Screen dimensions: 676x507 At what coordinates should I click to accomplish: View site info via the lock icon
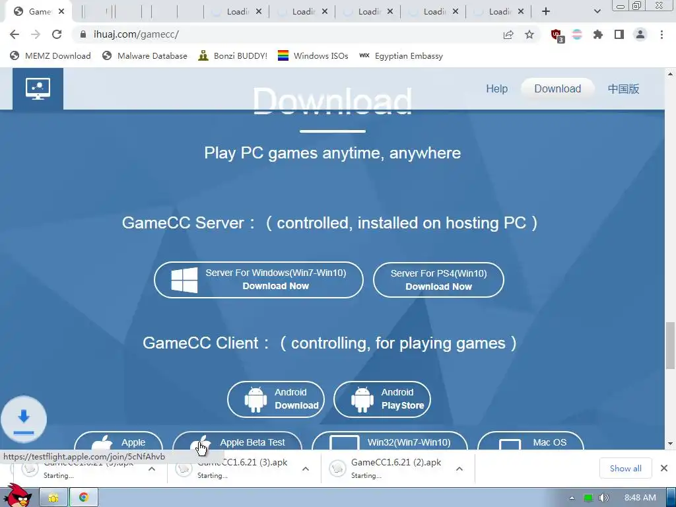pyautogui.click(x=83, y=34)
